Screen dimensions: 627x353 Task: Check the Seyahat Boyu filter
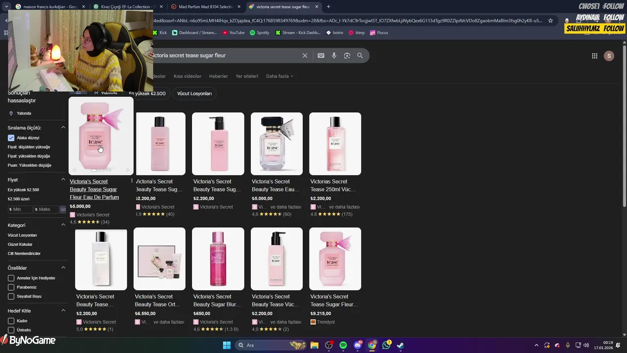(x=11, y=297)
